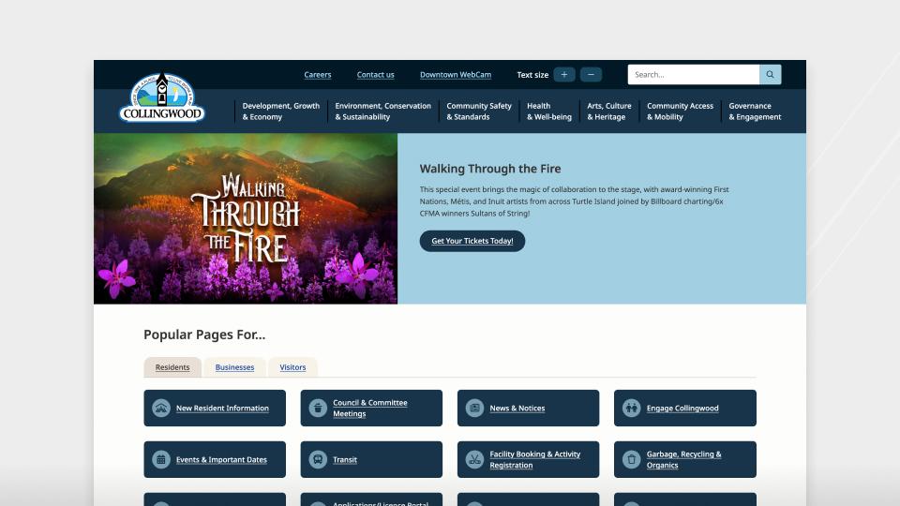The height and width of the screenshot is (506, 900).
Task: Open Health & Well-being menu
Action: [549, 112]
